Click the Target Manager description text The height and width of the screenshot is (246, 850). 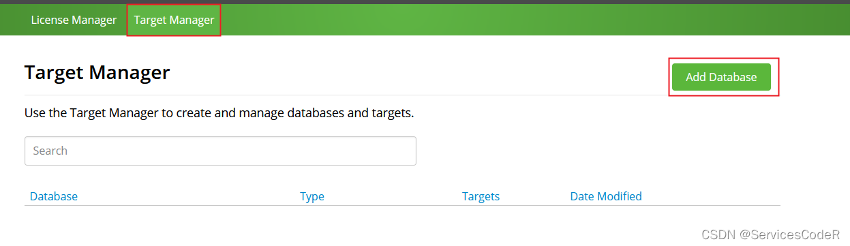219,112
